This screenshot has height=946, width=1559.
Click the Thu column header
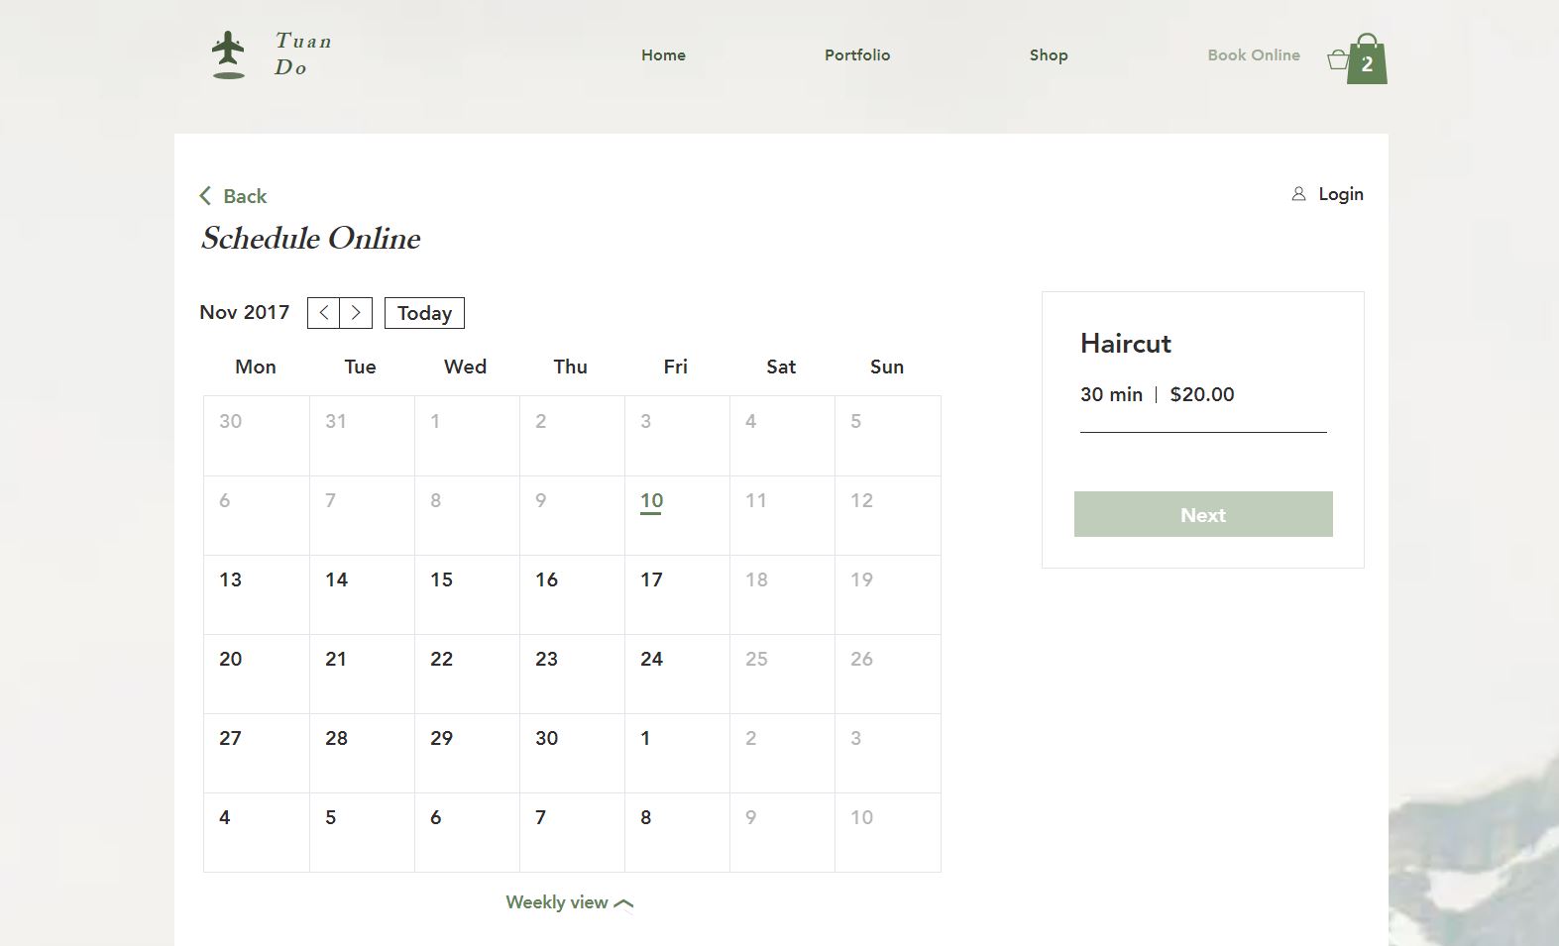570,367
